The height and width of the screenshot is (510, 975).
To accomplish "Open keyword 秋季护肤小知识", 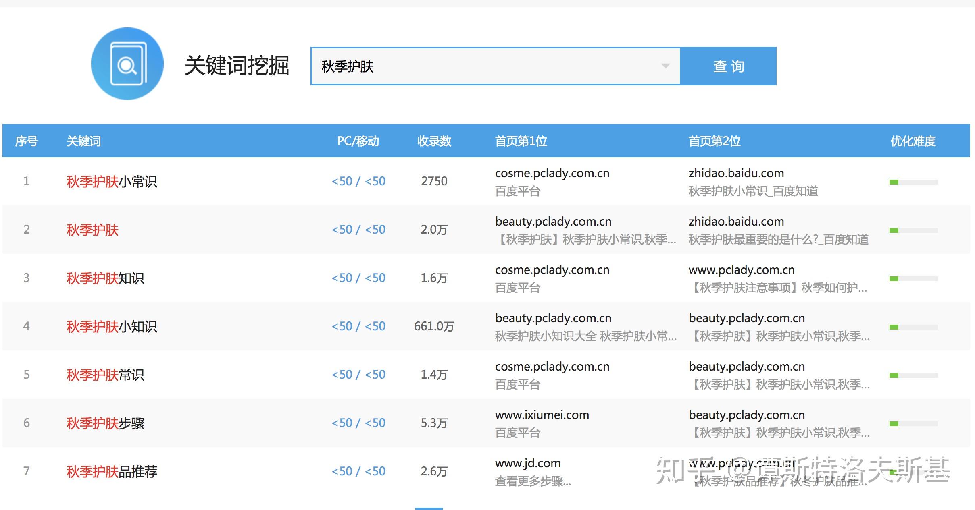I will pyautogui.click(x=112, y=326).
